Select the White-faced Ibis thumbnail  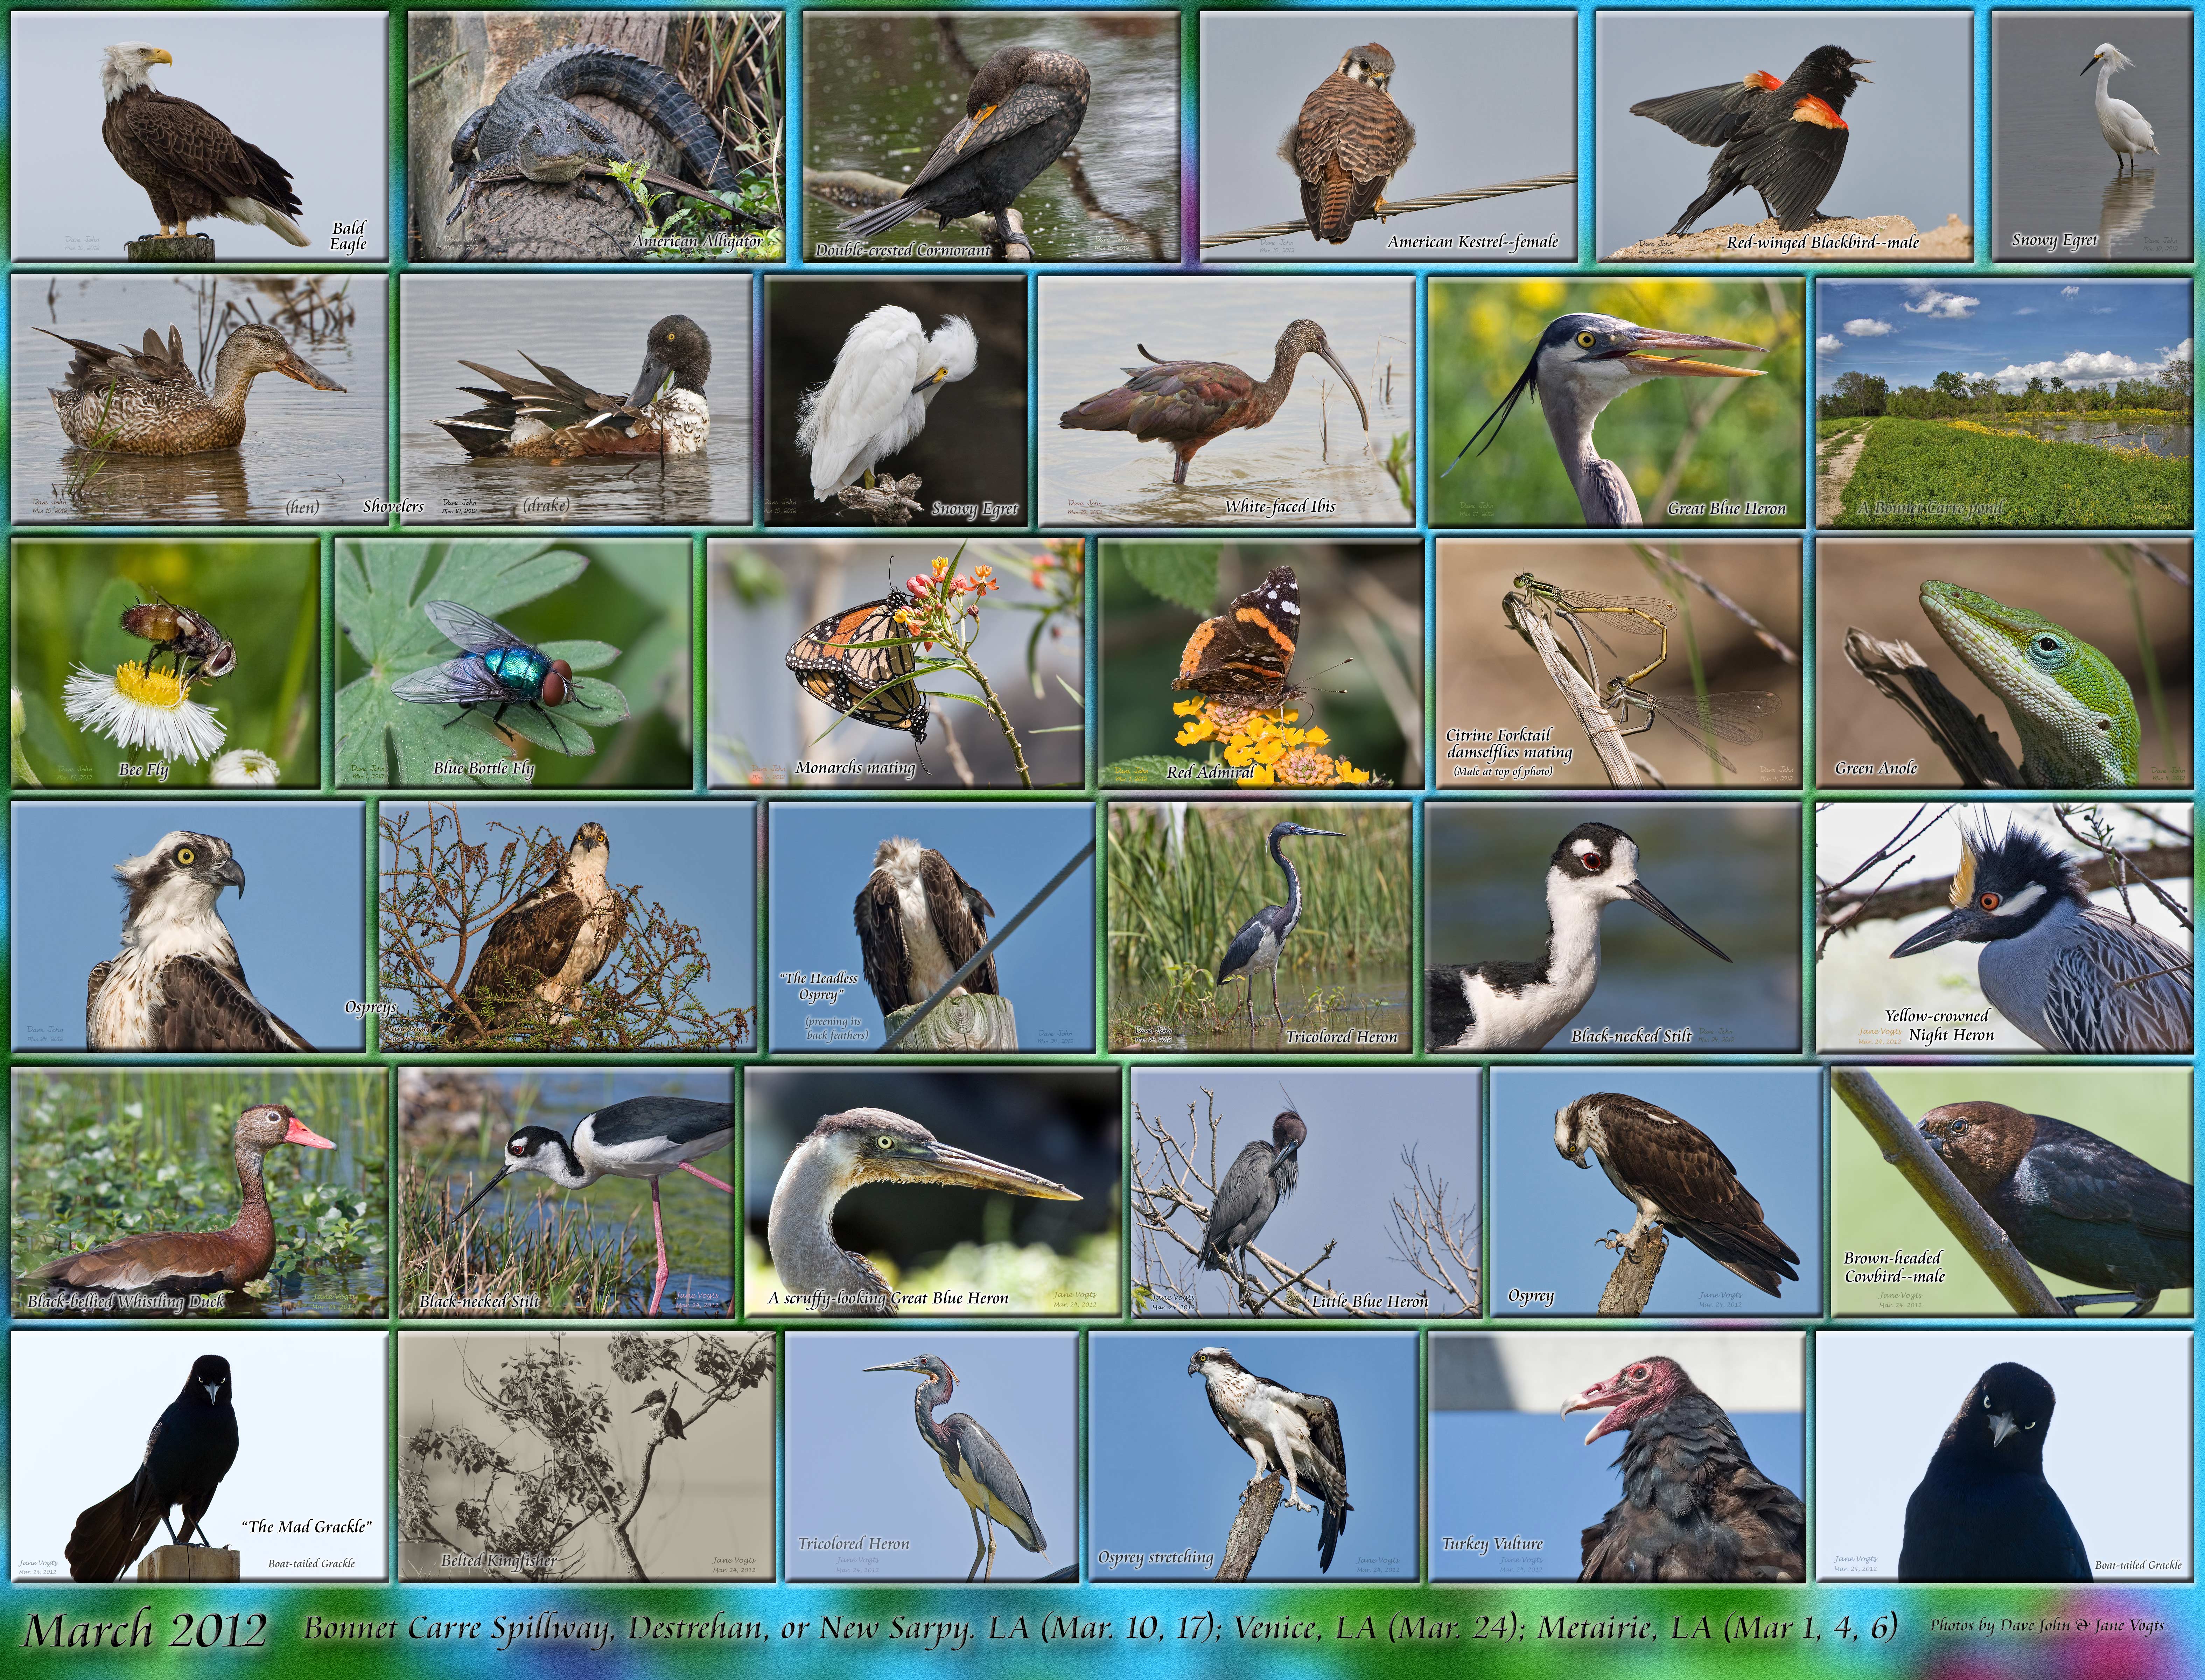click(1226, 400)
